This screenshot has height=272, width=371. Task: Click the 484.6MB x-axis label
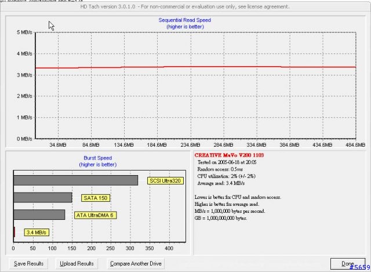(x=355, y=144)
